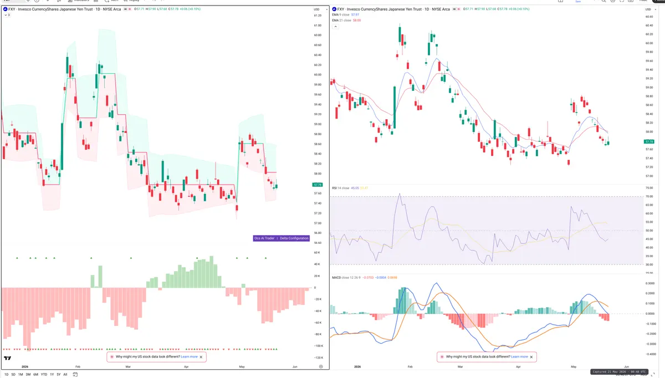This screenshot has height=378, width=665.
Task: Open the USD currency dropdown on right chart
Action: point(649,9)
